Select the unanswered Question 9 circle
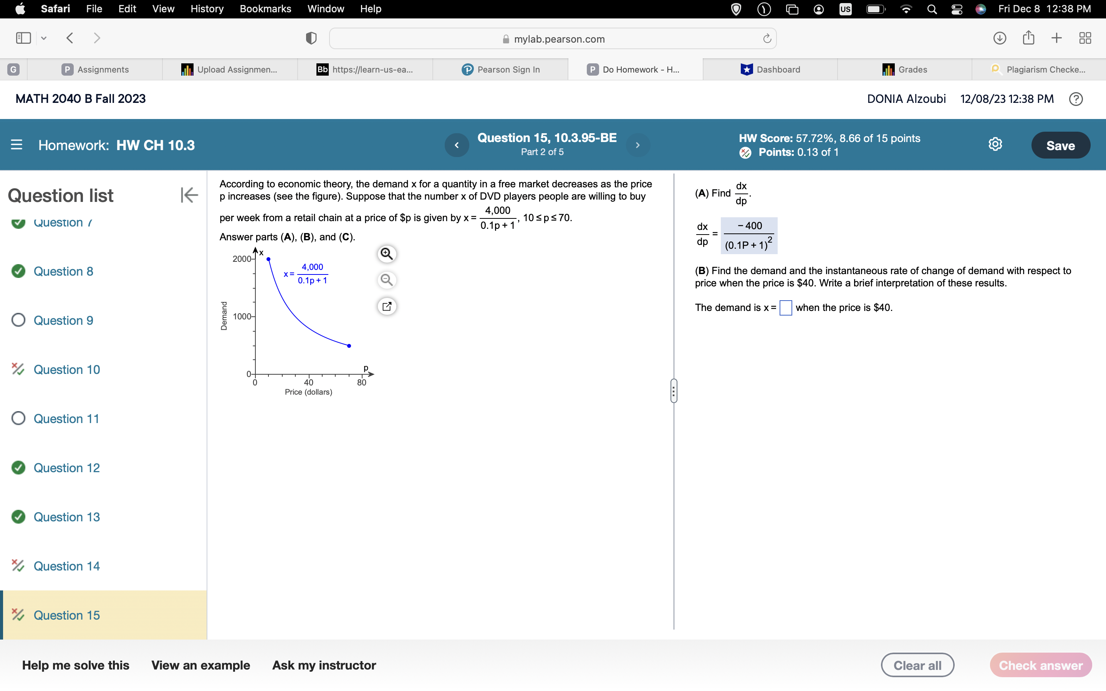 tap(18, 320)
